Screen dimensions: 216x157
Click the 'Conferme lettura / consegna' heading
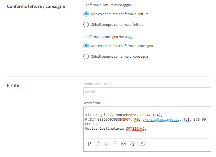[36, 6]
